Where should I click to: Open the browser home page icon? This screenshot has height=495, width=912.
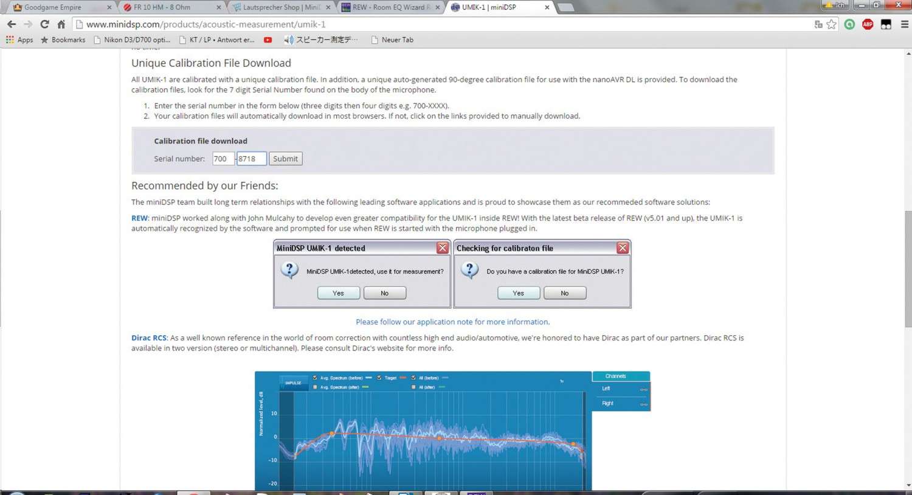coord(61,24)
